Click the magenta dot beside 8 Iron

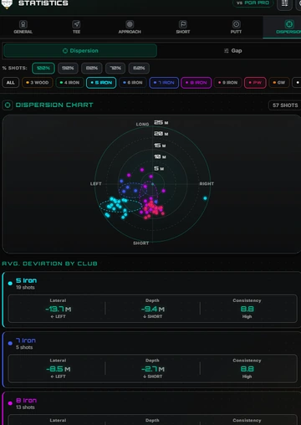(10, 403)
